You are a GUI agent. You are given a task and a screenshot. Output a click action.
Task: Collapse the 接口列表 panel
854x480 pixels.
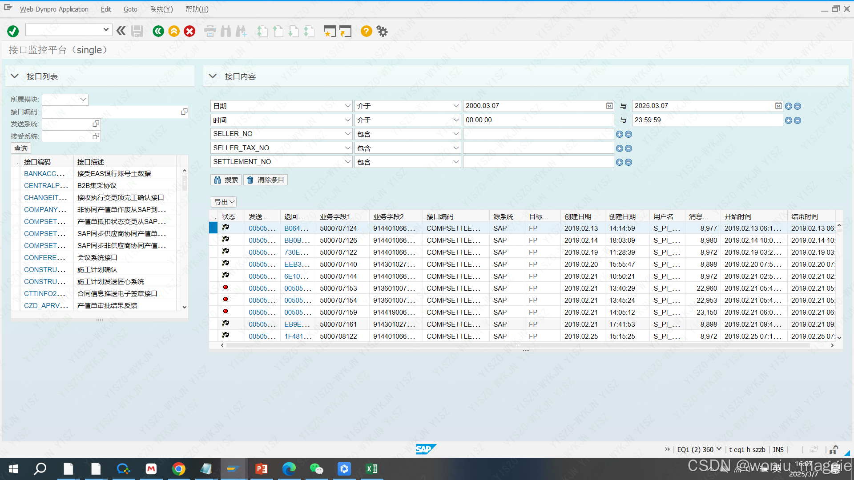click(15, 76)
